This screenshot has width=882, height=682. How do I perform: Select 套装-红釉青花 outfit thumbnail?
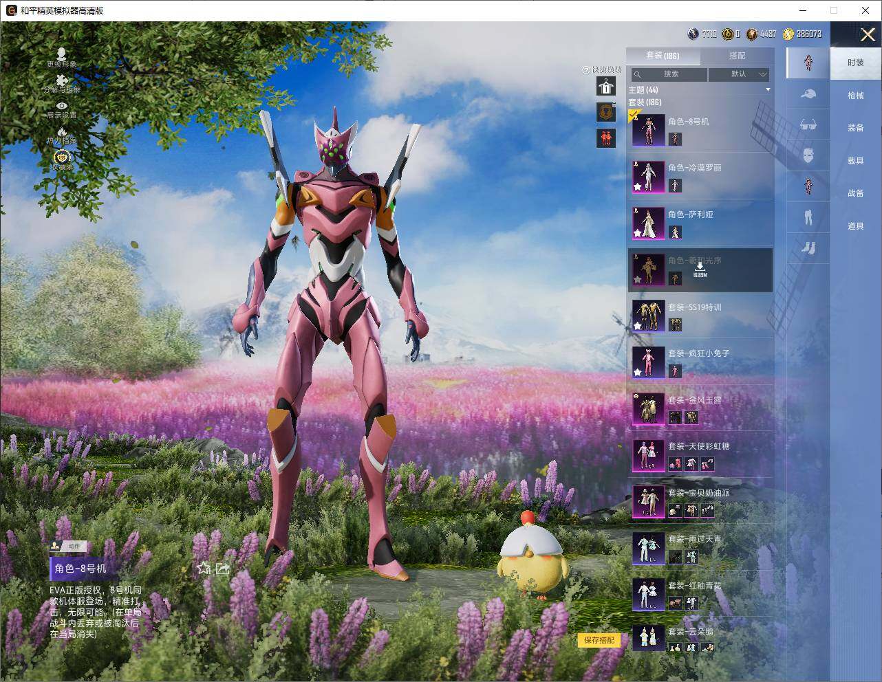pos(649,594)
